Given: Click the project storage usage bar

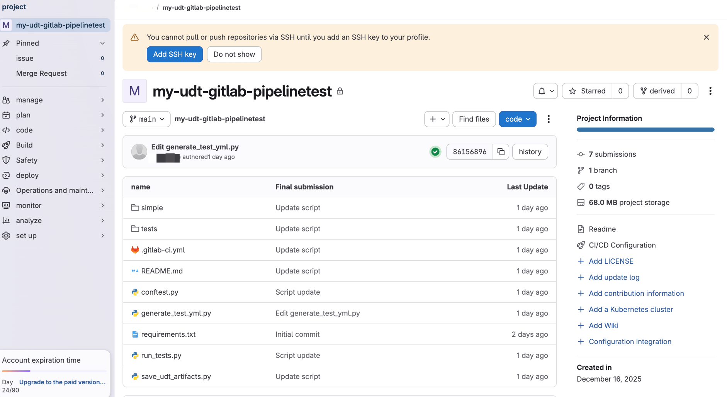Looking at the screenshot, I should coord(645,130).
